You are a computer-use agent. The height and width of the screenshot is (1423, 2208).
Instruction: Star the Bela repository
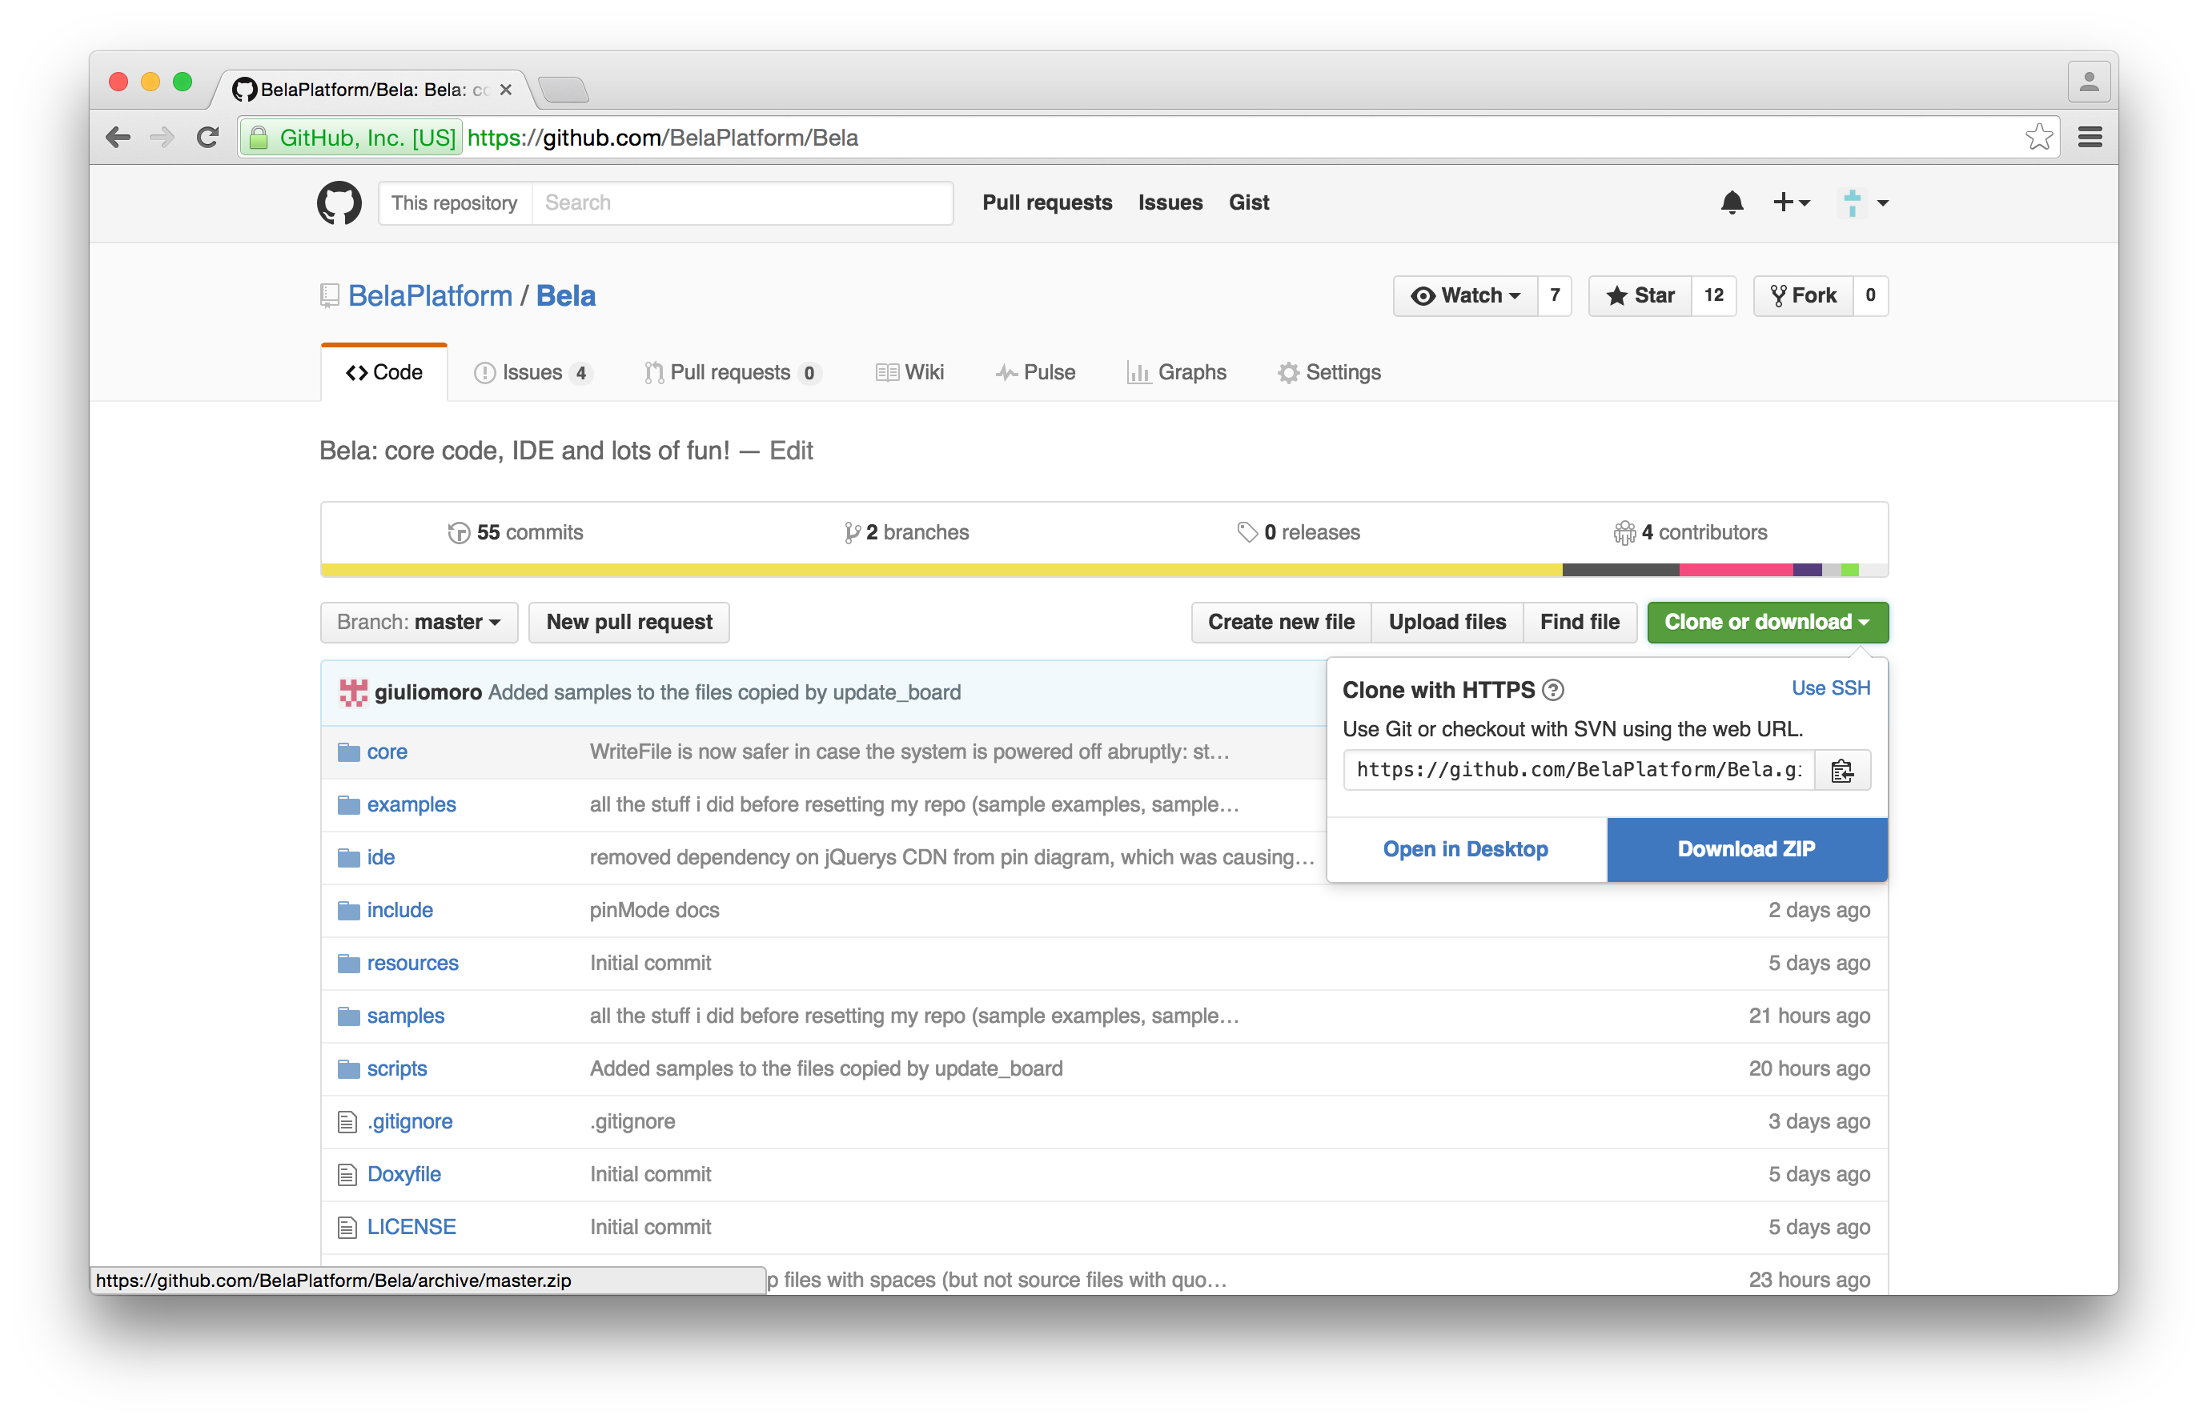click(x=1640, y=295)
